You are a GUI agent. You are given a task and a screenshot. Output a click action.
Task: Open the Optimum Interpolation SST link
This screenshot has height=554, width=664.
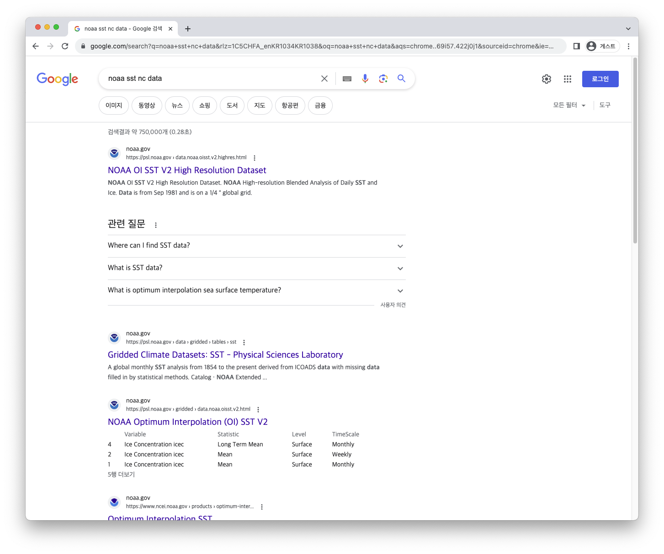pos(160,518)
